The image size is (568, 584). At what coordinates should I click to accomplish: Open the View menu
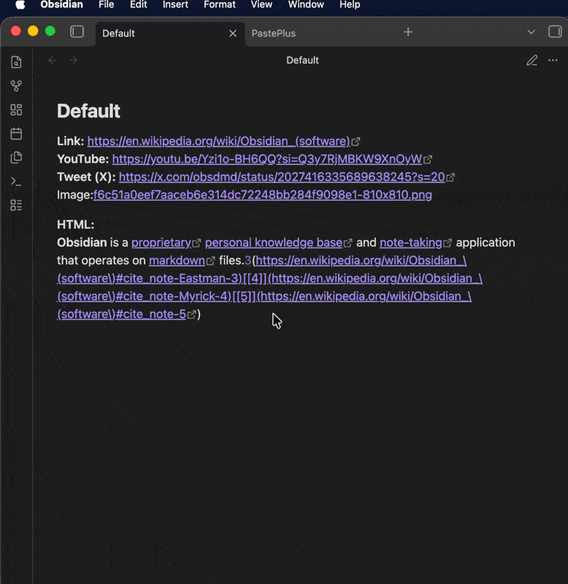tap(261, 5)
